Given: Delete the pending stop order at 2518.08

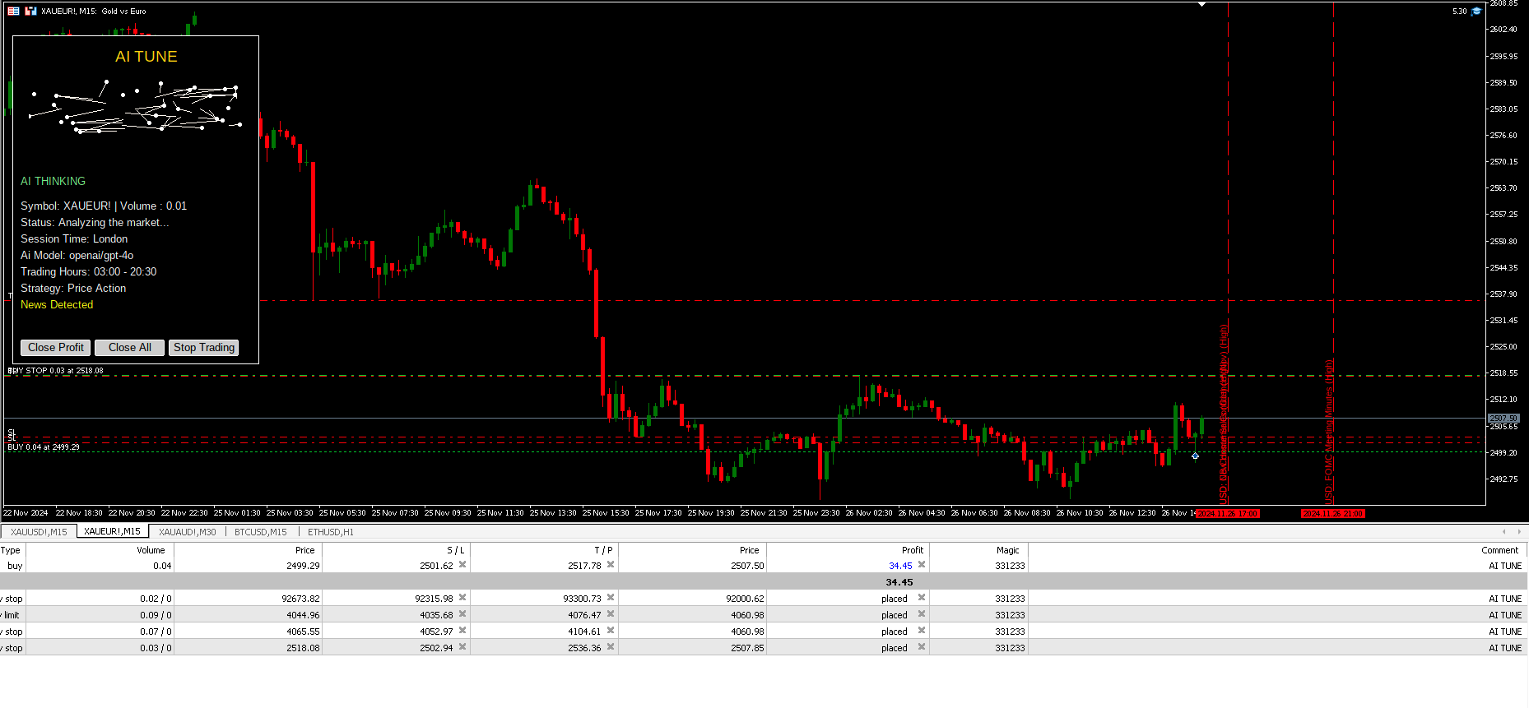Looking at the screenshot, I should point(922,647).
